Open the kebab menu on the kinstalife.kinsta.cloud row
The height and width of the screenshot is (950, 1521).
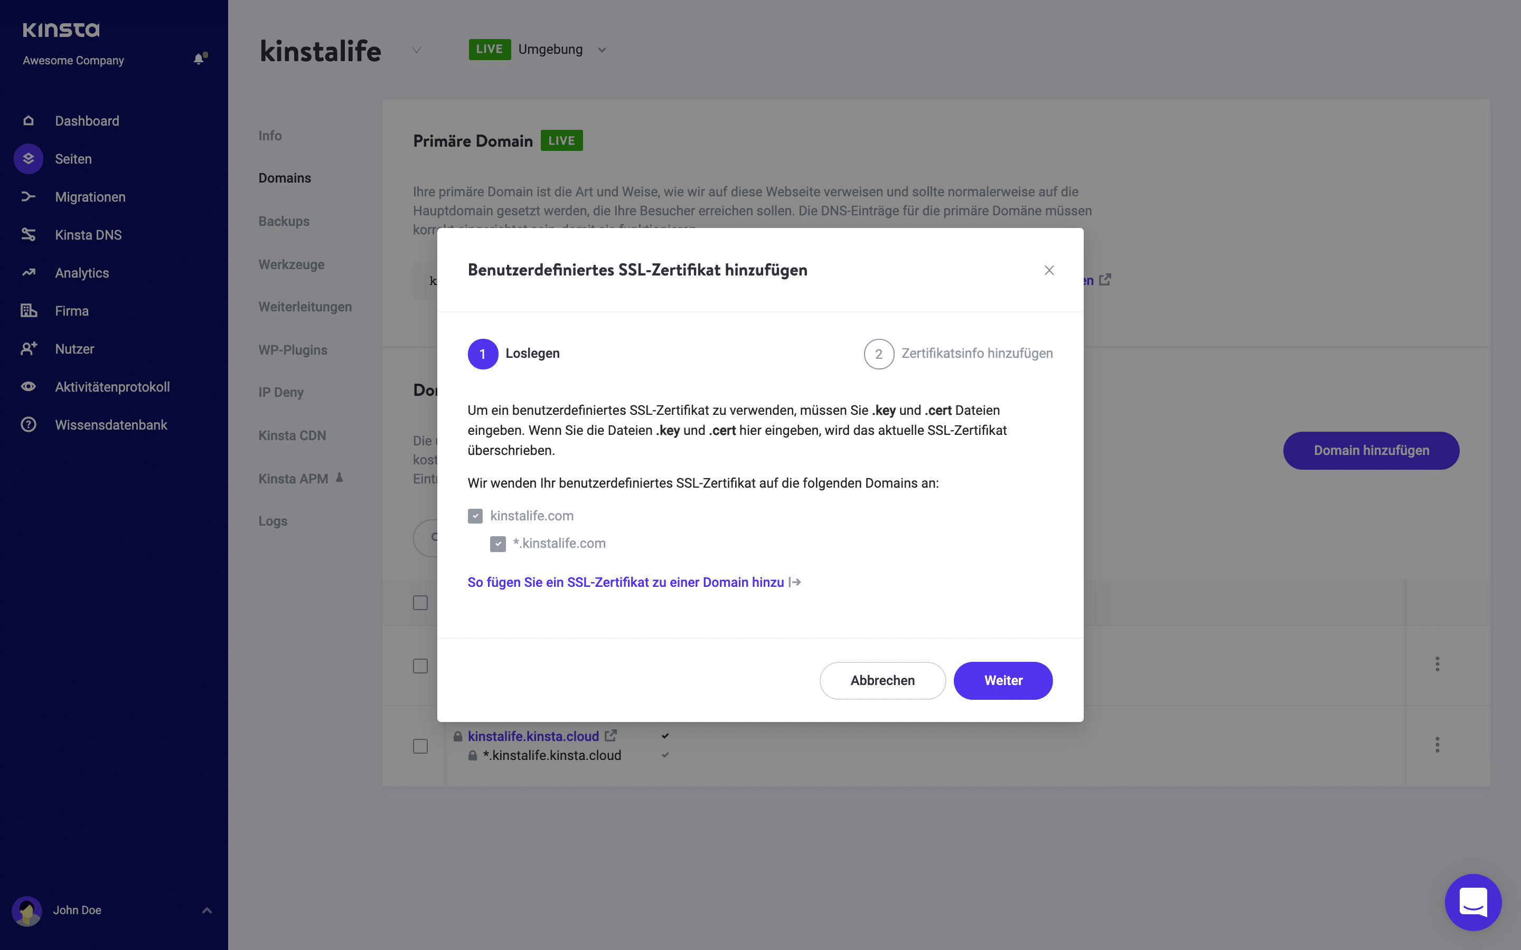pyautogui.click(x=1438, y=745)
